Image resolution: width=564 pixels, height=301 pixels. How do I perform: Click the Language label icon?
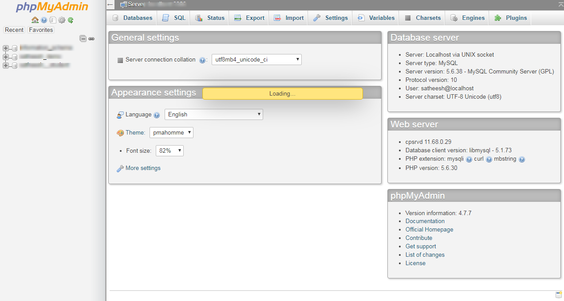pyautogui.click(x=120, y=115)
